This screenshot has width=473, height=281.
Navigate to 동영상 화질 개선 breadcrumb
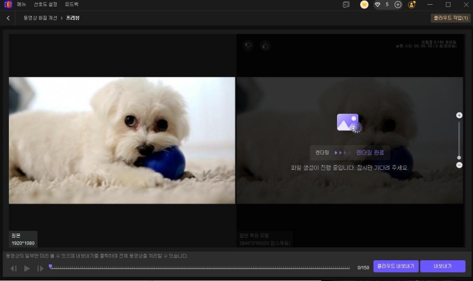(40, 18)
